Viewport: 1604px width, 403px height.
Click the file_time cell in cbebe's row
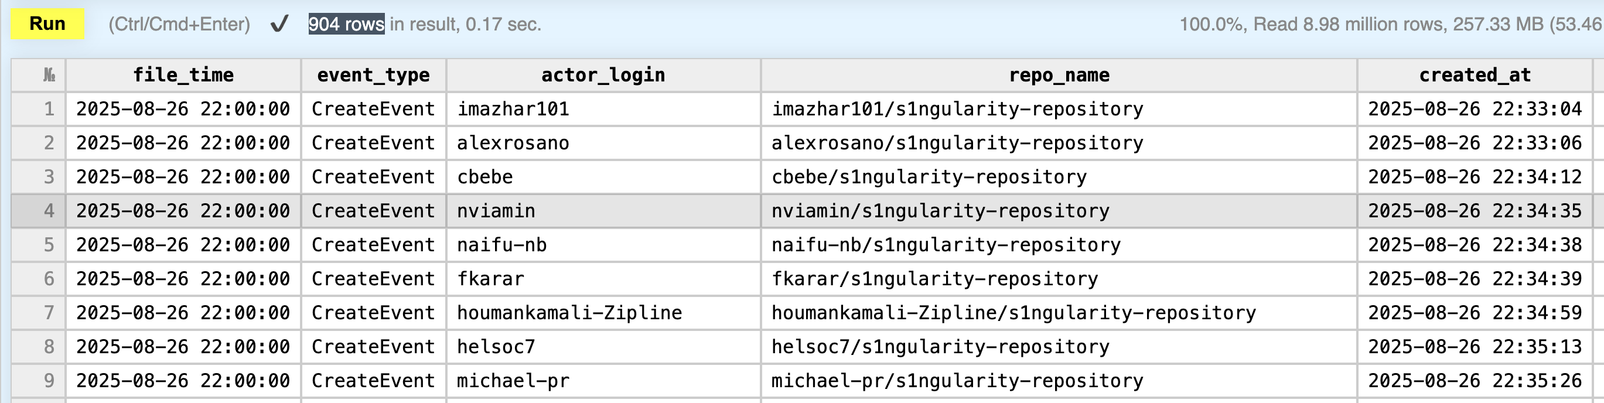click(184, 177)
